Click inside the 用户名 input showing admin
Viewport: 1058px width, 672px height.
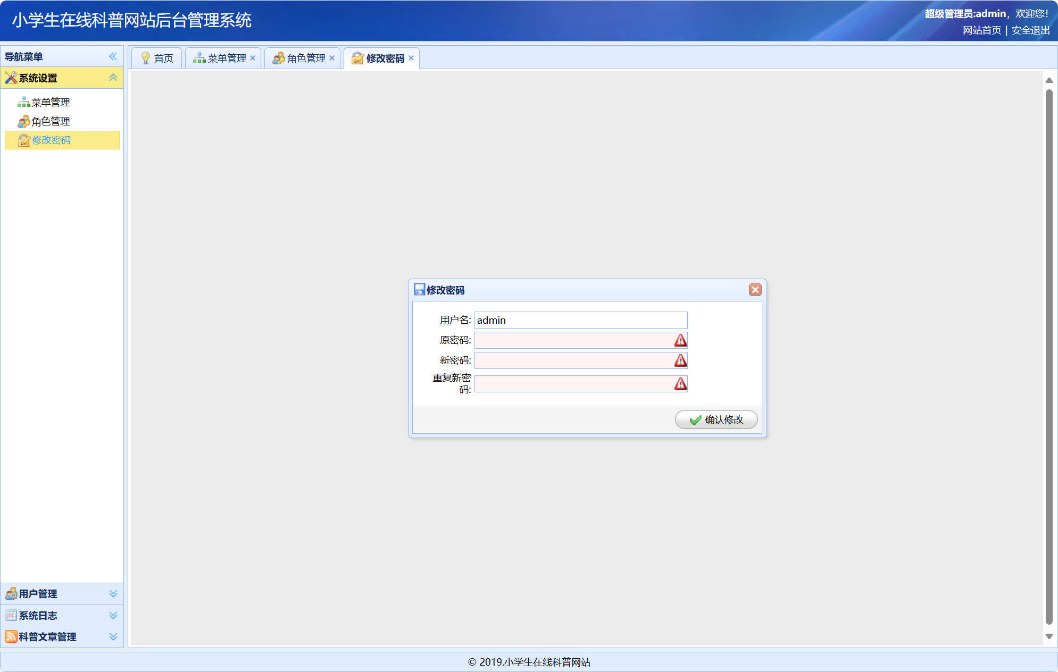pos(580,320)
